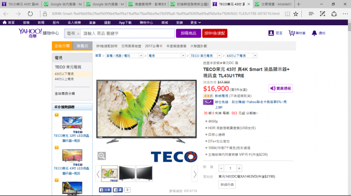Expand the 43吋以下電視 breadcrumb dropdown

click(x=255, y=56)
